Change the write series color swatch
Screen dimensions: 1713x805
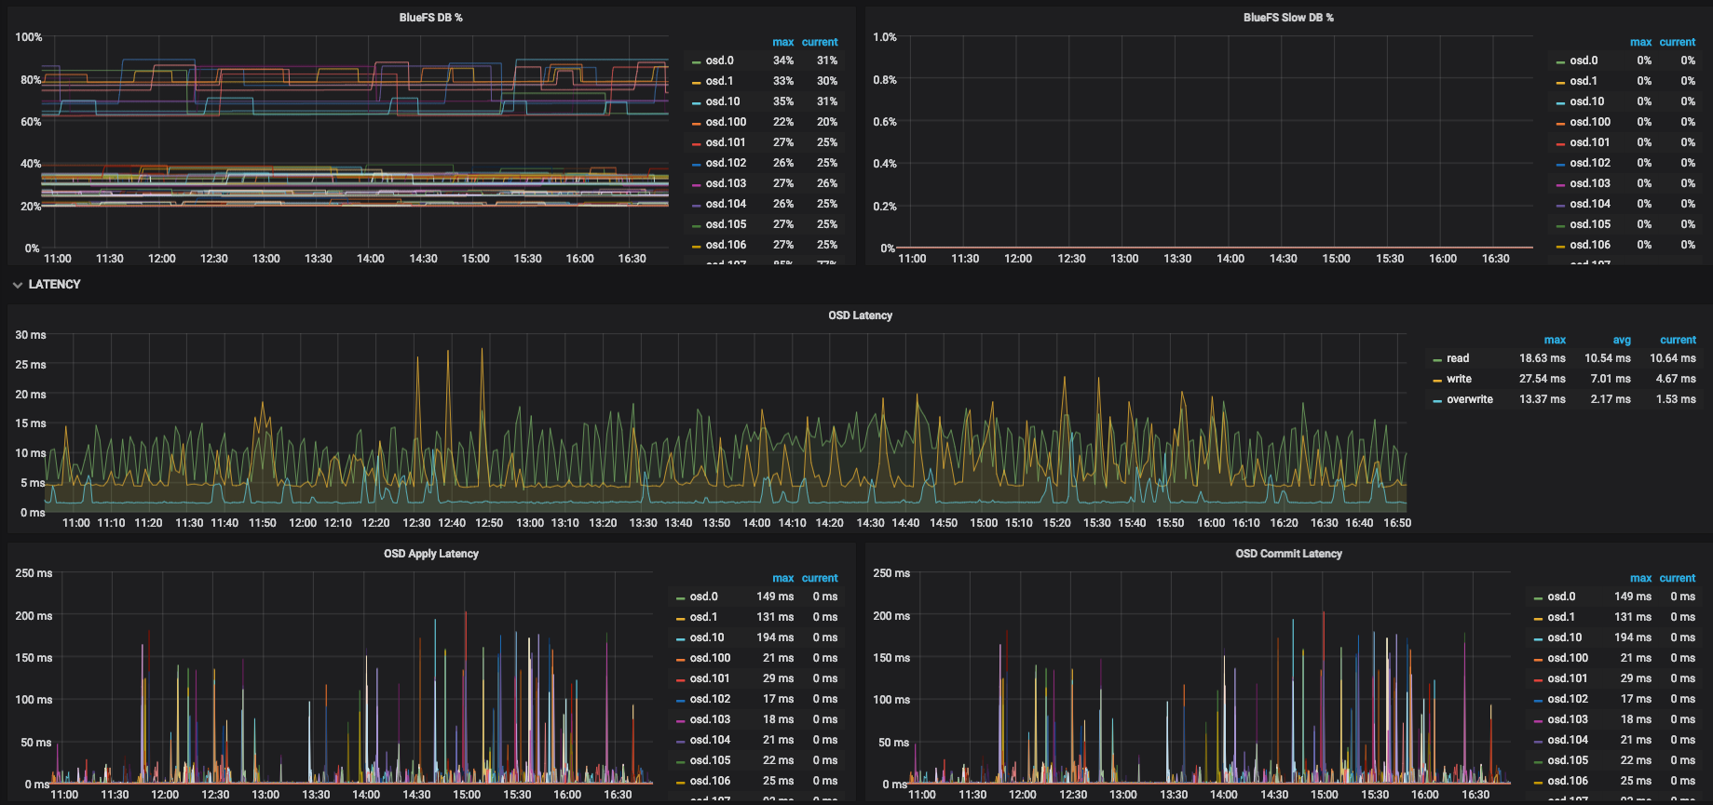click(1437, 380)
